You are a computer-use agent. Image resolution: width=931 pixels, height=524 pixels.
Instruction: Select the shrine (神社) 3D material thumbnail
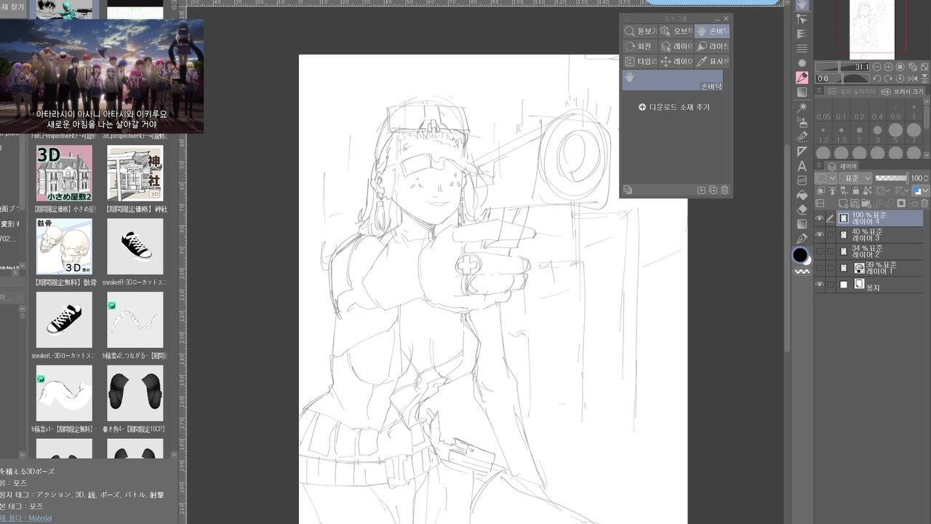[135, 173]
